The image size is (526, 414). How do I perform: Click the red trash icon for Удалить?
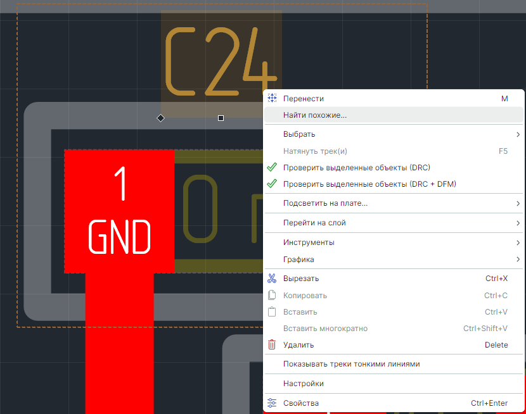(272, 344)
